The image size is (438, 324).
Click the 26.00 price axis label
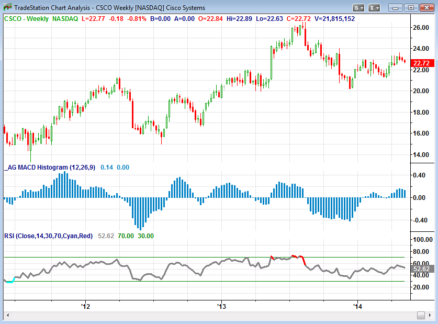(x=421, y=27)
